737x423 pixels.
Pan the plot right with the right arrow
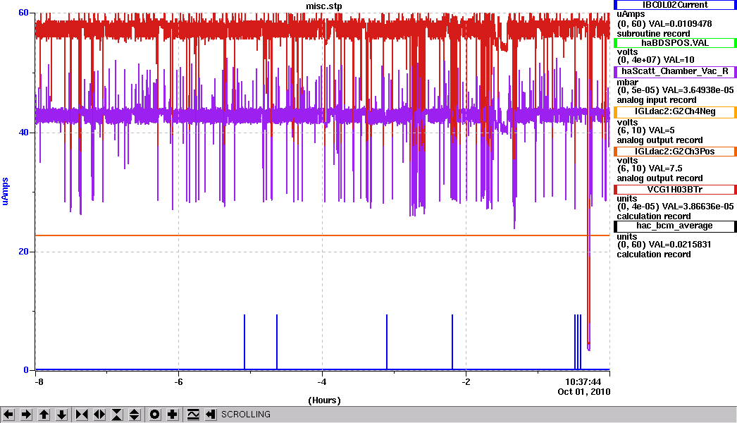click(26, 415)
